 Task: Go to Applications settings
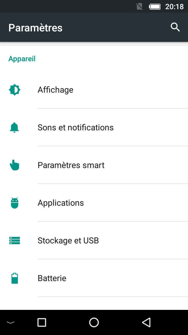click(61, 203)
